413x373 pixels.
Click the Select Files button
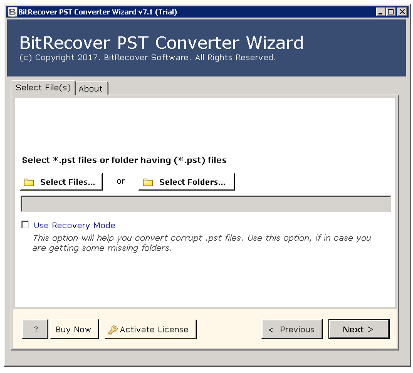(x=61, y=182)
